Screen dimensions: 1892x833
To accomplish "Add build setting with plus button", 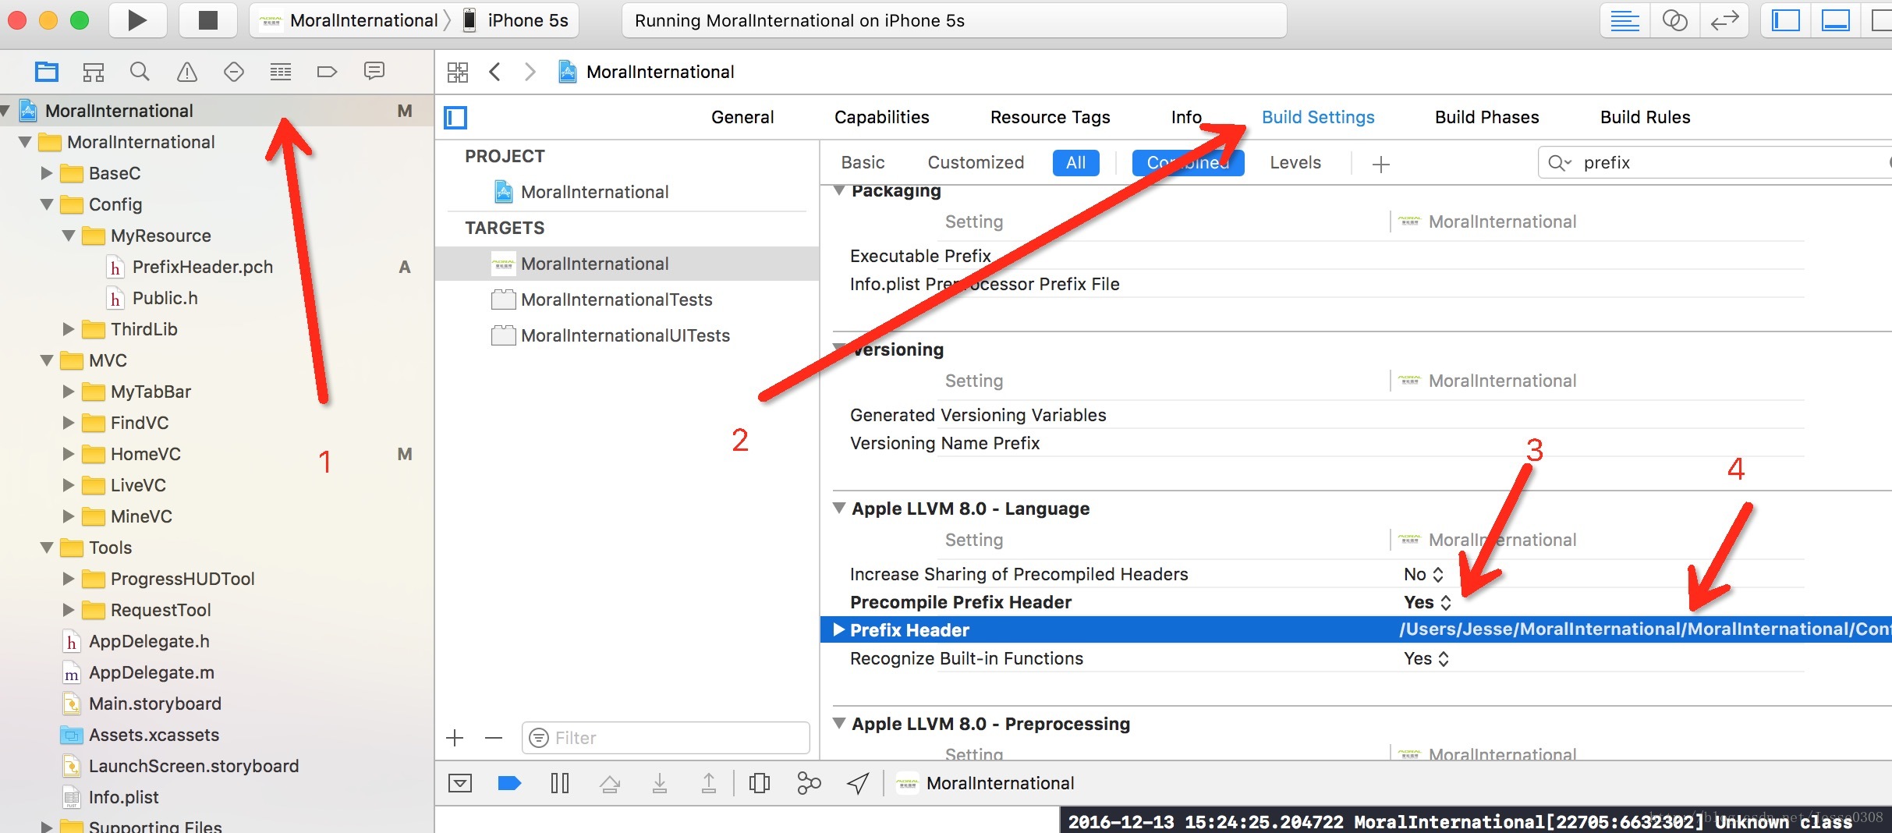I will [x=1381, y=164].
